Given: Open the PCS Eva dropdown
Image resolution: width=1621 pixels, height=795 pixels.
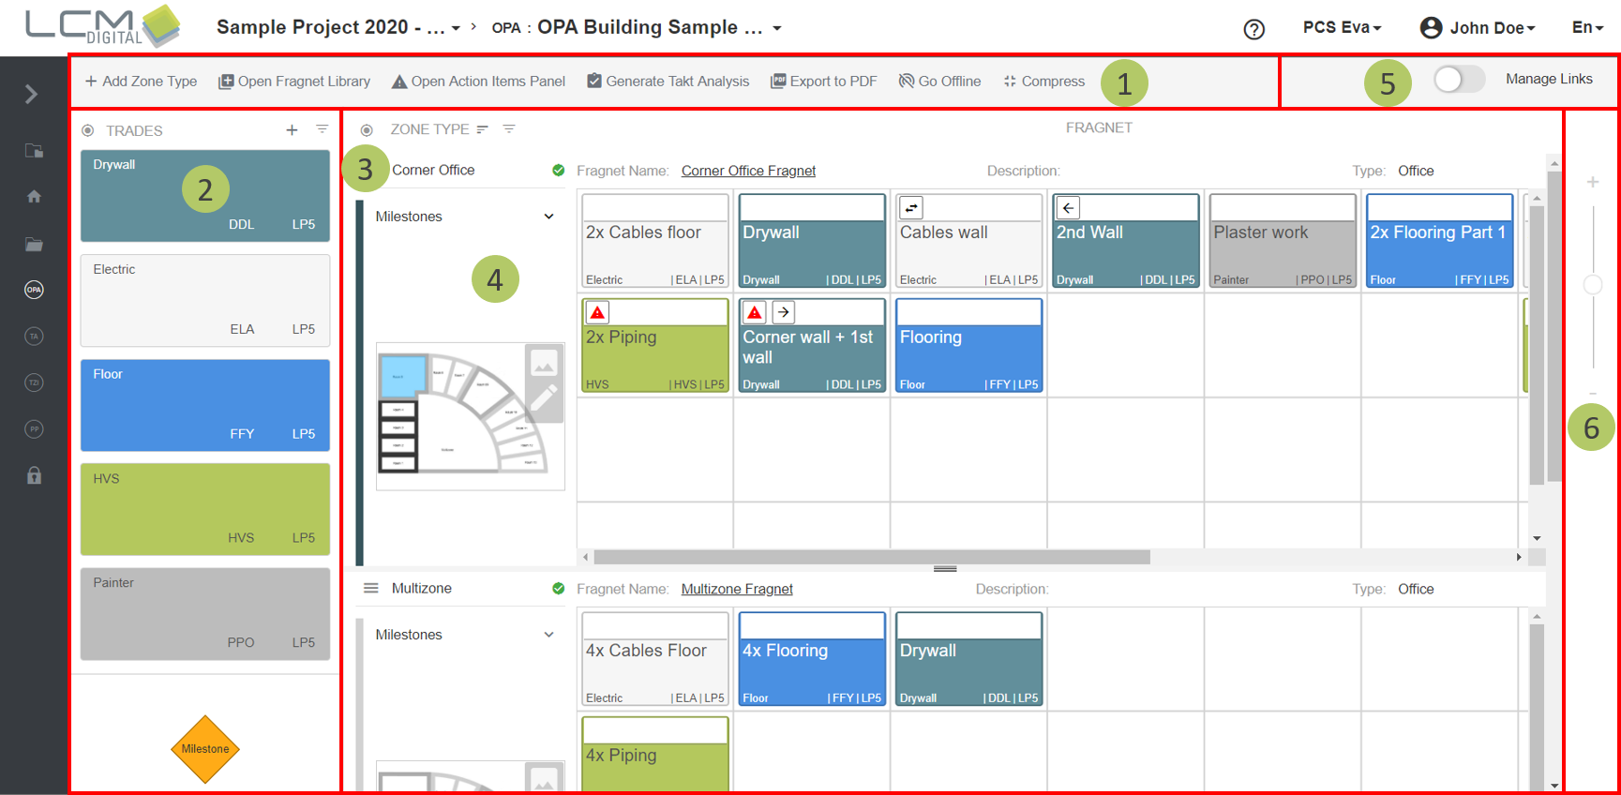Looking at the screenshot, I should click(1342, 28).
